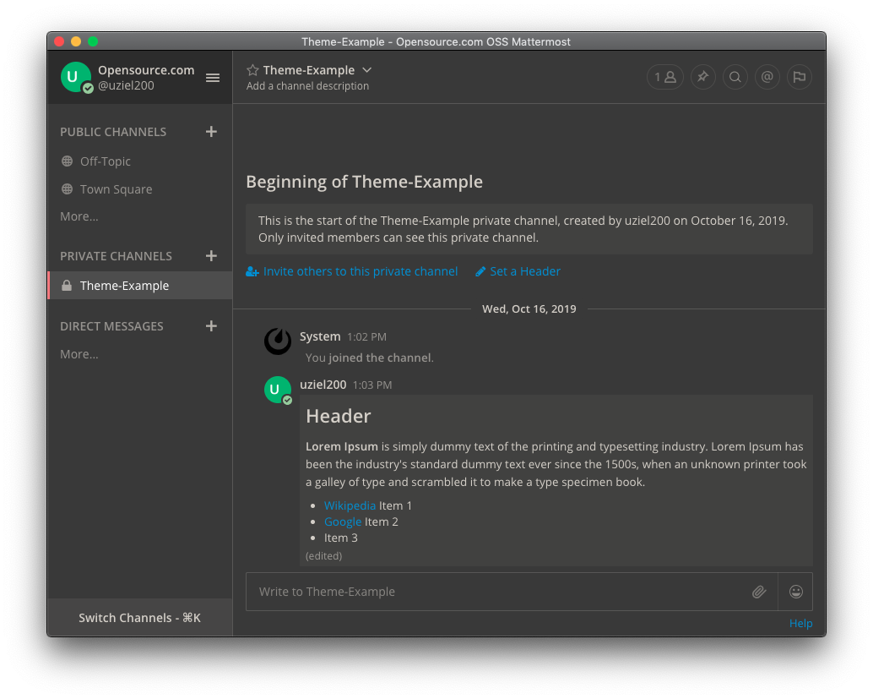Expand the Theme-Example channel dropdown arrow

(367, 70)
